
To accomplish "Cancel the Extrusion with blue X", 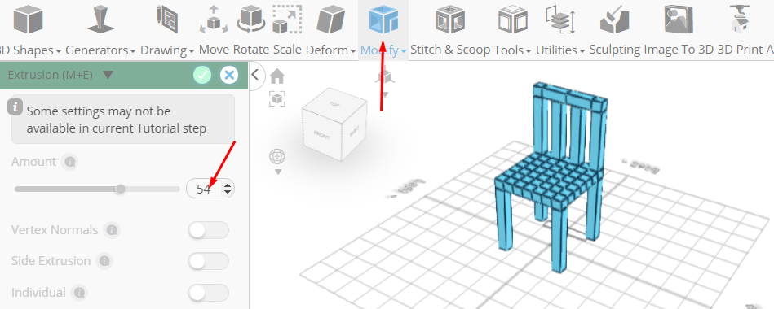I will point(229,76).
